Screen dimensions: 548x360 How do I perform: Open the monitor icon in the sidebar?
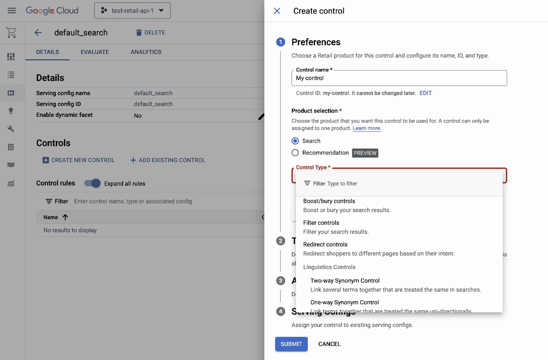pos(11,165)
